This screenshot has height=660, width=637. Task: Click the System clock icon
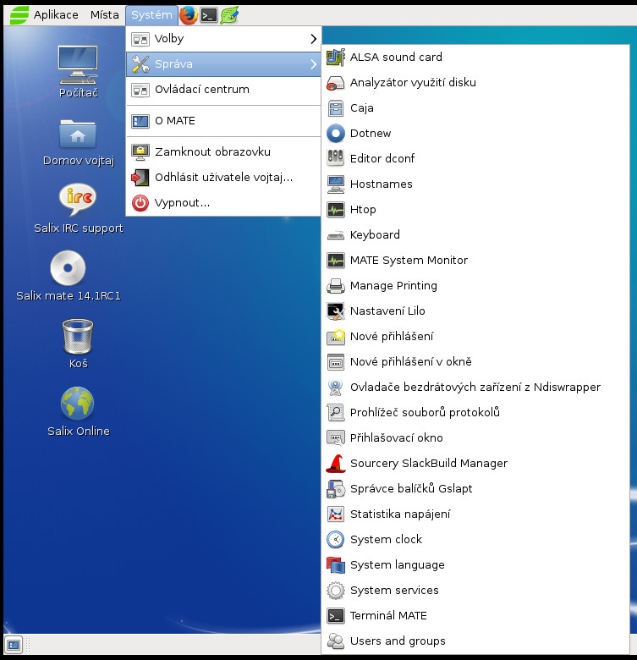[335, 540]
